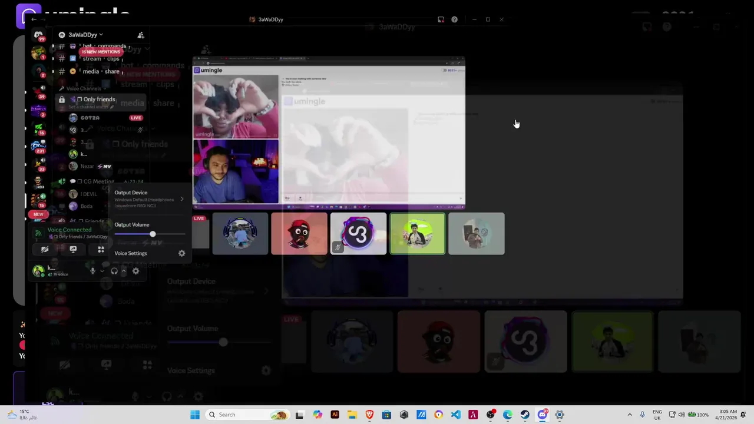Open Brave browser from the taskbar
754x424 pixels.
(x=369, y=415)
